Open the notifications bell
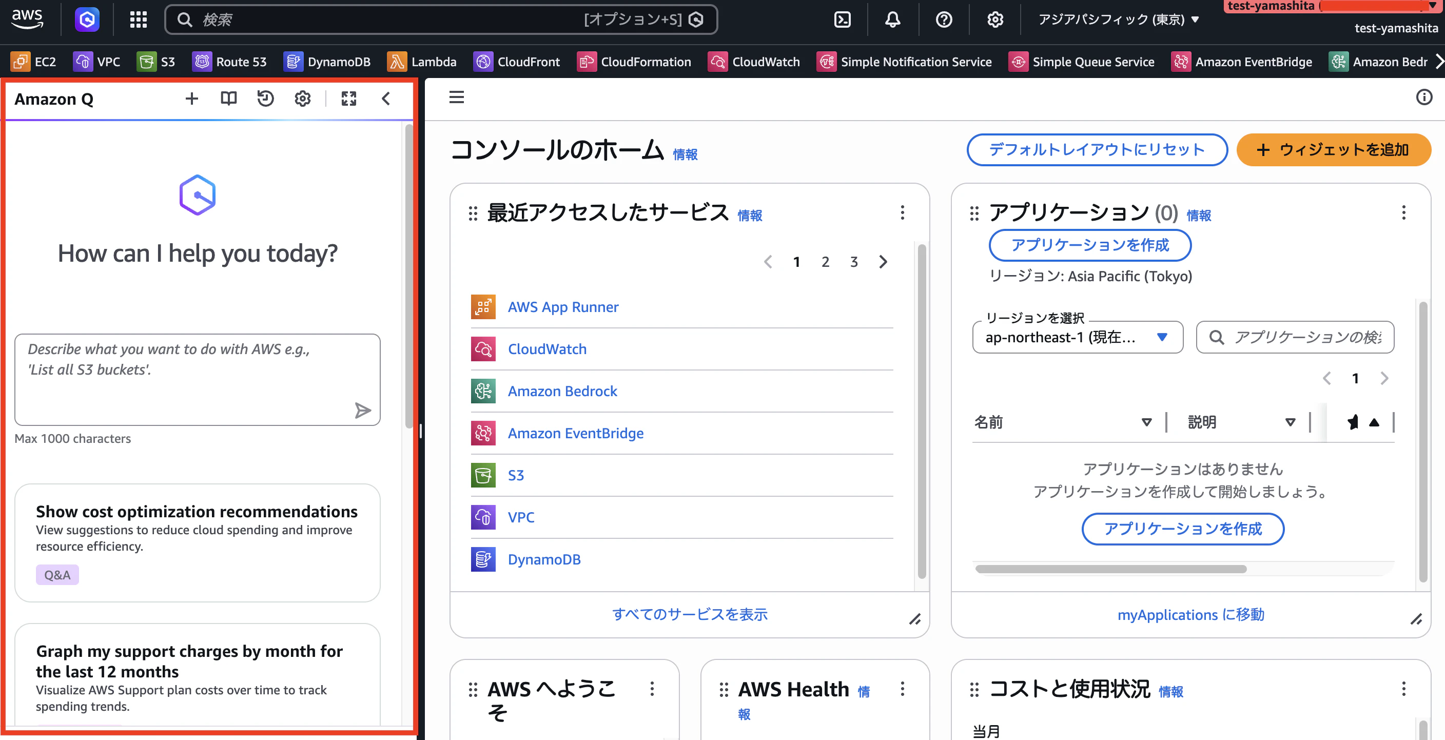 [892, 20]
